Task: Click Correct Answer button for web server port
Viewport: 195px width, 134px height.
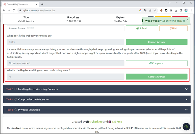Action: point(157,42)
